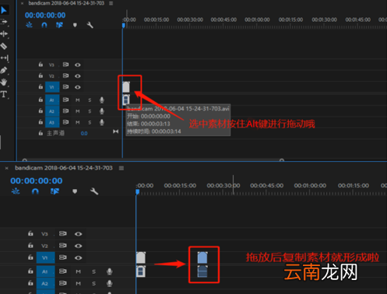
Task: Click the upper timeline timecode 00:00:00:00
Action: coord(45,16)
